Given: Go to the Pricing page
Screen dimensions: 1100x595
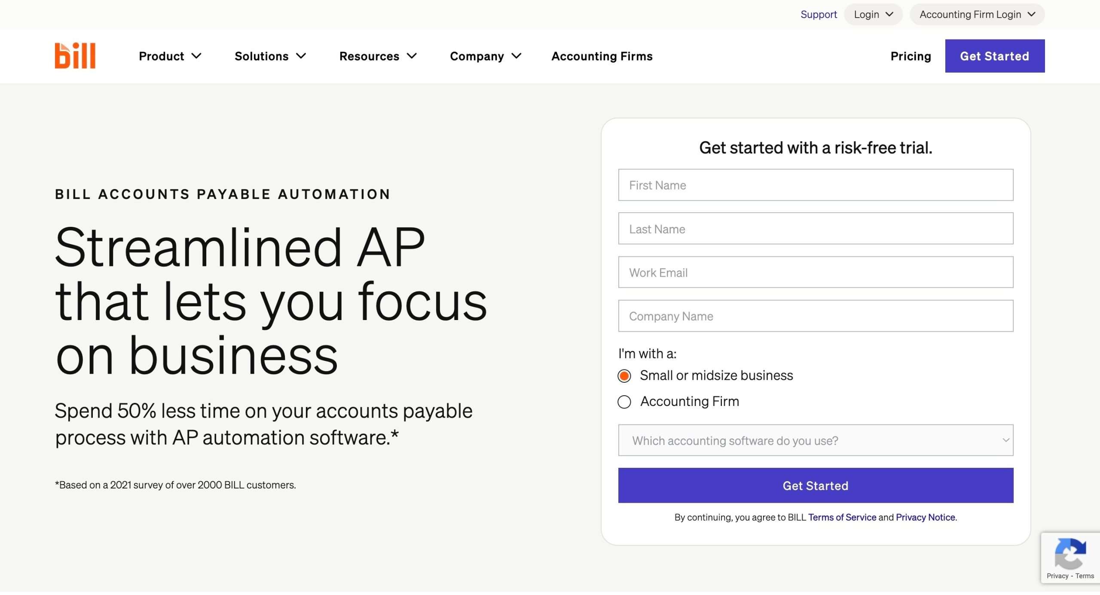Looking at the screenshot, I should (911, 56).
